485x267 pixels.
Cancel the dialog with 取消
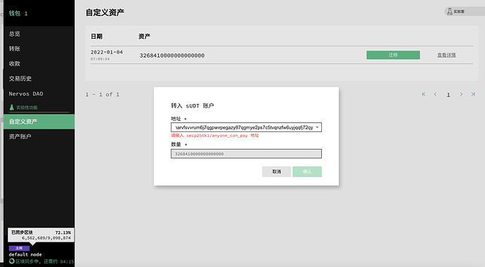(276, 171)
